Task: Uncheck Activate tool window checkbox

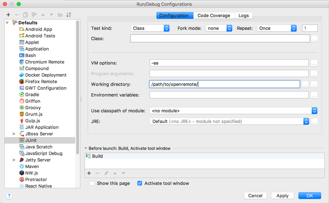Action: pos(140,183)
